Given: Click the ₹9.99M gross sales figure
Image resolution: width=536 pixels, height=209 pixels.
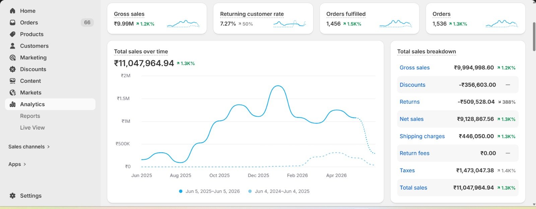Looking at the screenshot, I should [x=124, y=24].
